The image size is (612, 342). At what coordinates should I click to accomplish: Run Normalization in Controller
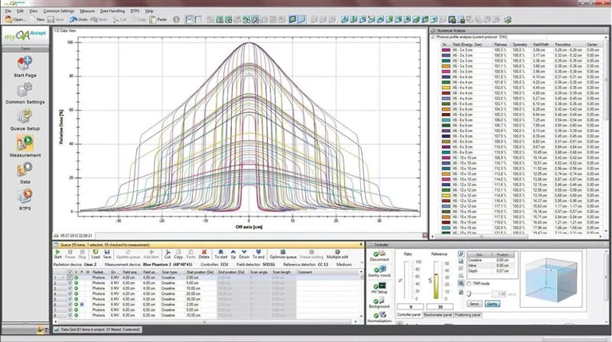[379, 318]
